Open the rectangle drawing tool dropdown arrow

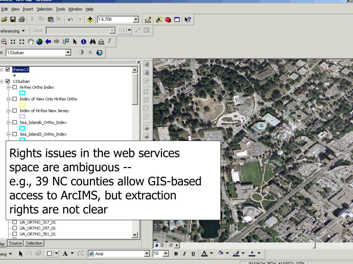(56, 253)
